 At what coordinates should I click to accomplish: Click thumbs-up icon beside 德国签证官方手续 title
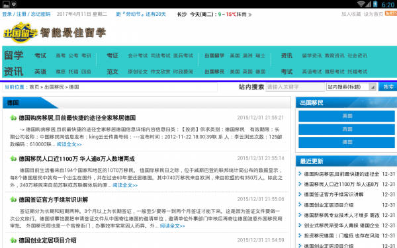13,200
